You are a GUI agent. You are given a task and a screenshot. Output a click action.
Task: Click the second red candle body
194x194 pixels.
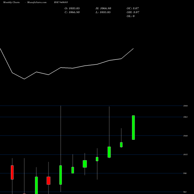48,180
